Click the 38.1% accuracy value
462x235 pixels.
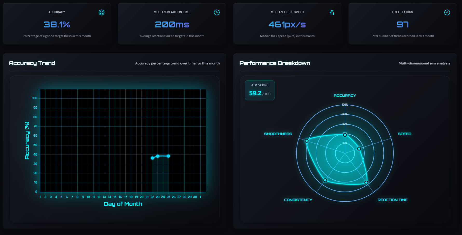(57, 25)
